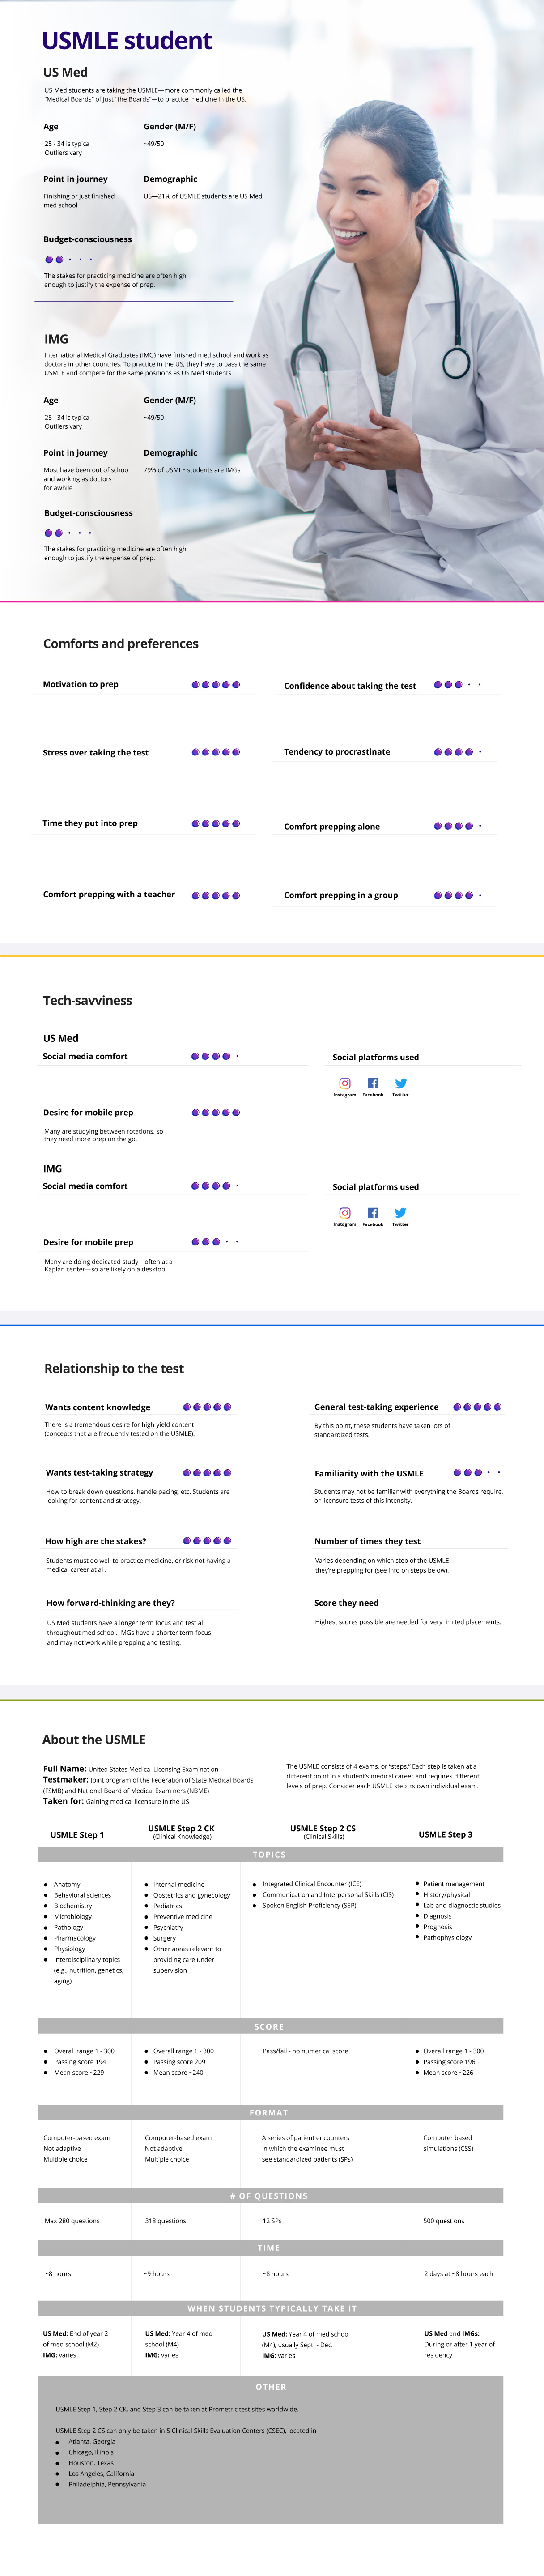Click the Tendency to procrastinate rating dots
Image resolution: width=544 pixels, height=2576 pixels.
point(457,752)
